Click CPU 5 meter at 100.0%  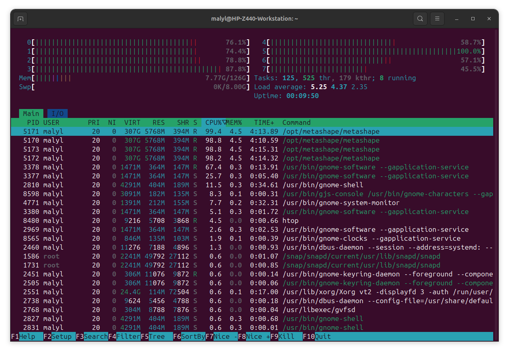point(374,51)
